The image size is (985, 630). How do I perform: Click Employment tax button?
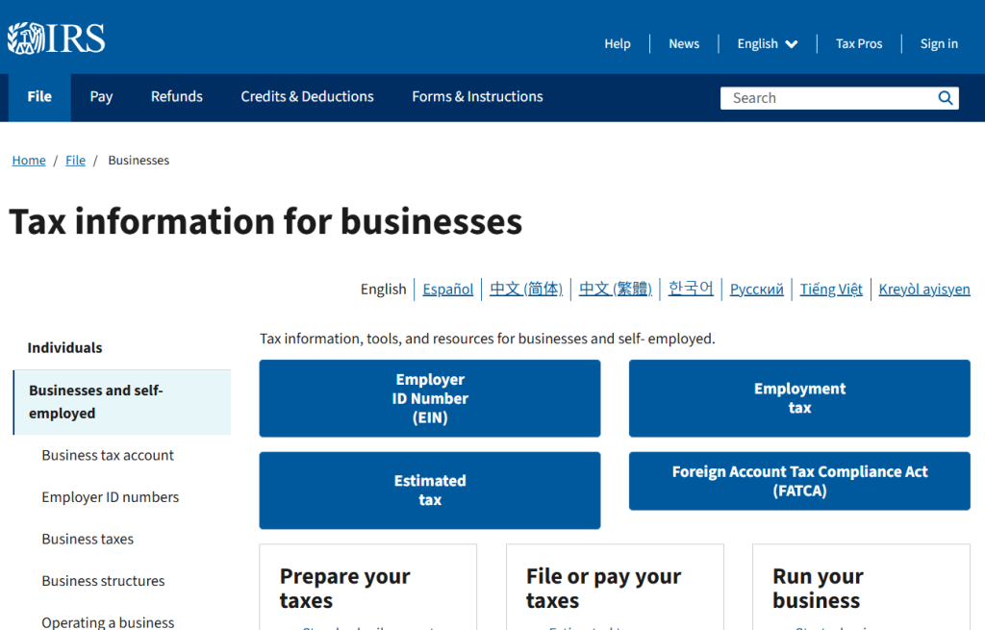point(799,398)
